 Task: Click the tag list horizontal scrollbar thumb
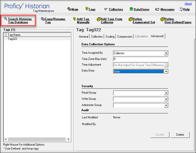coord(37,139)
